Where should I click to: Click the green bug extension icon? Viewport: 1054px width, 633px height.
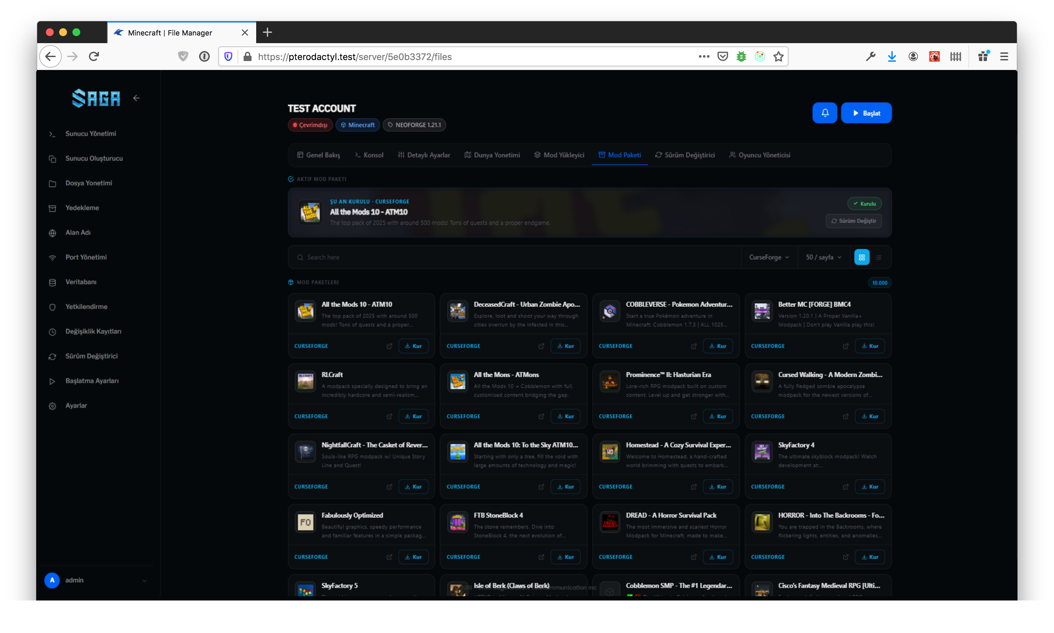point(741,56)
